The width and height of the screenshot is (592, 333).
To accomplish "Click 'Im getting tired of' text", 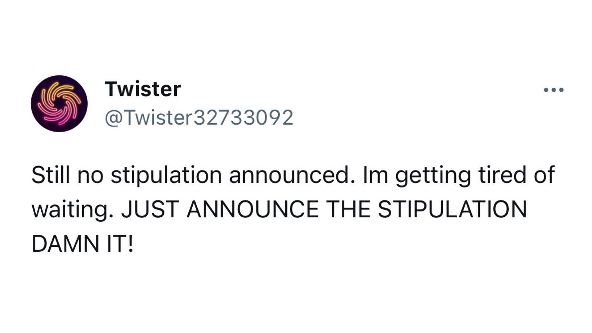I will pyautogui.click(x=459, y=176).
